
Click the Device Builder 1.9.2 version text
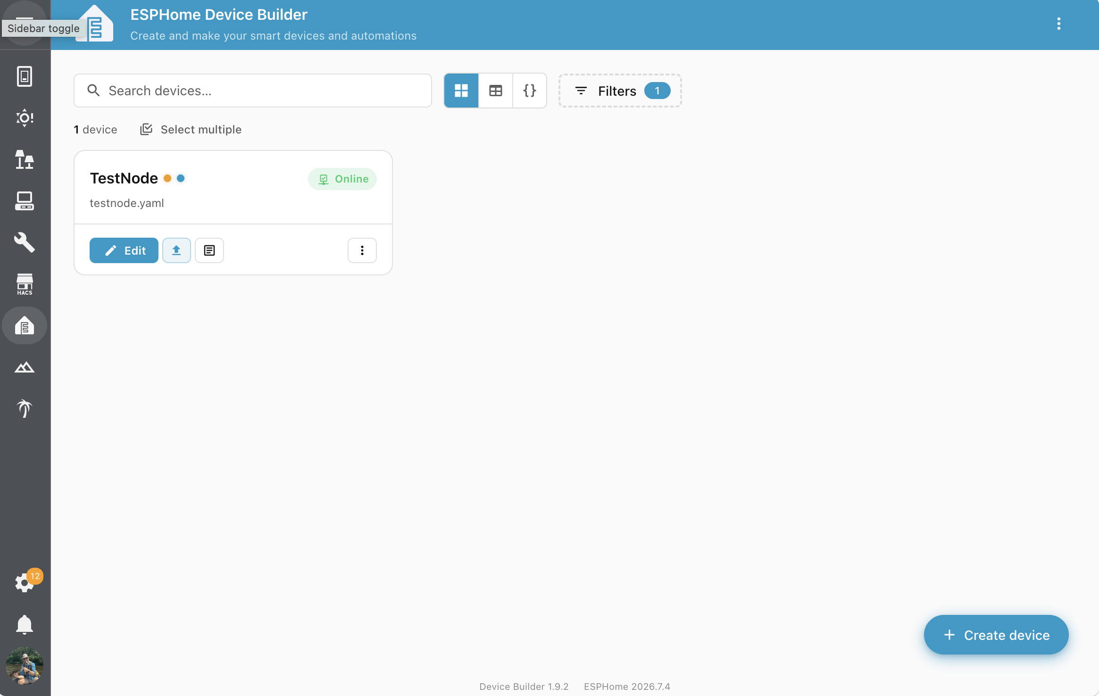coord(524,687)
